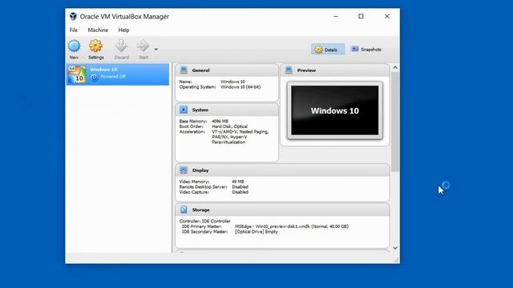
Task: Click the Snapshots button camera icon
Action: click(x=354, y=49)
